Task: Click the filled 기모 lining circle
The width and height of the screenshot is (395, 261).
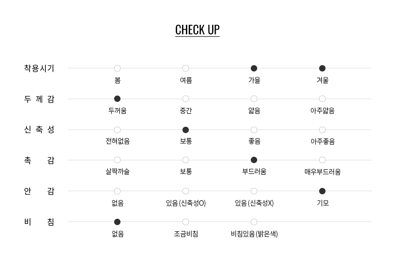Action: pos(322,191)
